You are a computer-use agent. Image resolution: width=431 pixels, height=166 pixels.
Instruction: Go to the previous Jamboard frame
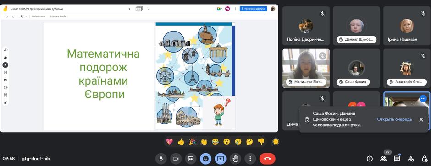tap(129, 9)
